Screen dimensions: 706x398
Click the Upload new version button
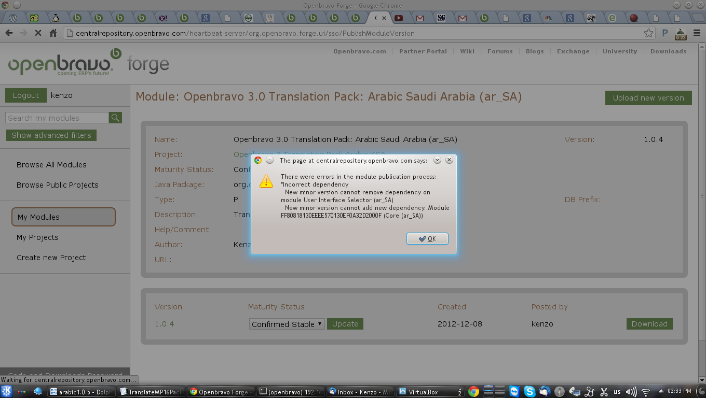[648, 98]
